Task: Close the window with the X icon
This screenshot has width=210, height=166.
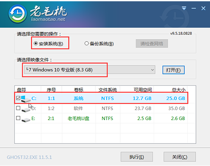Action: (203, 8)
